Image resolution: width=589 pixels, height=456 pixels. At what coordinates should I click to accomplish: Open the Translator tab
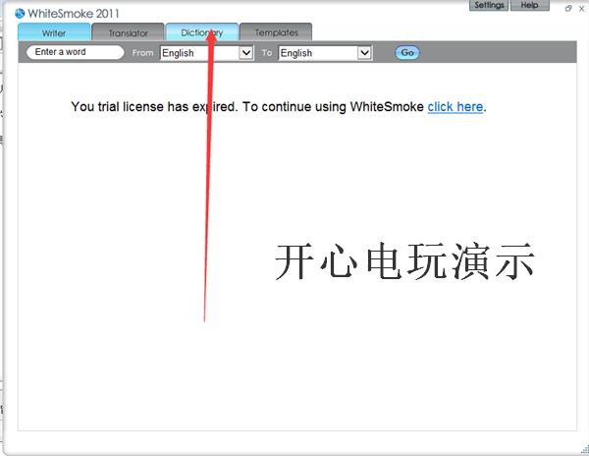coord(128,32)
